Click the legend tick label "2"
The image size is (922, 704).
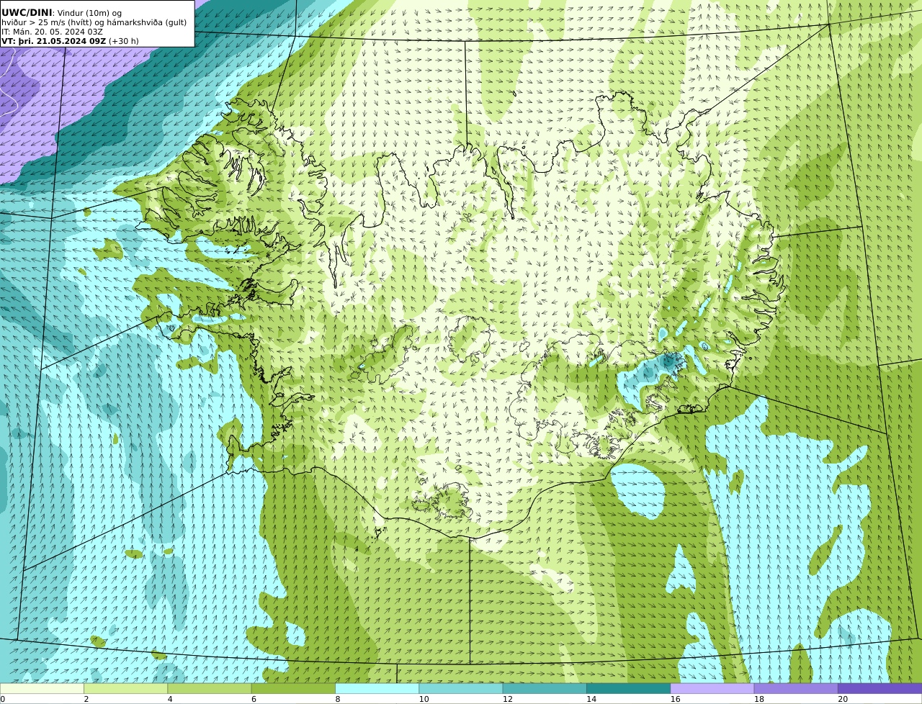click(86, 699)
